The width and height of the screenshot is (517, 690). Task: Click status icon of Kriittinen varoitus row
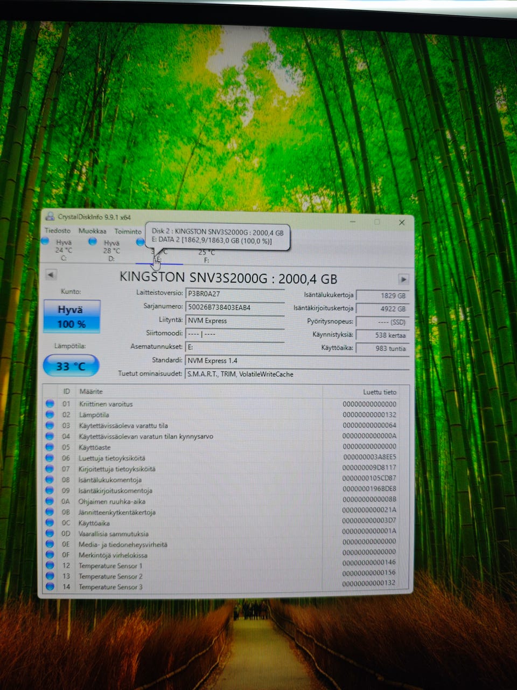[50, 403]
